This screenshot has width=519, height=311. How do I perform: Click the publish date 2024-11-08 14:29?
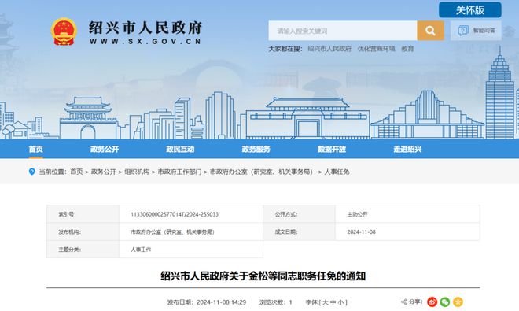[x=221, y=302]
